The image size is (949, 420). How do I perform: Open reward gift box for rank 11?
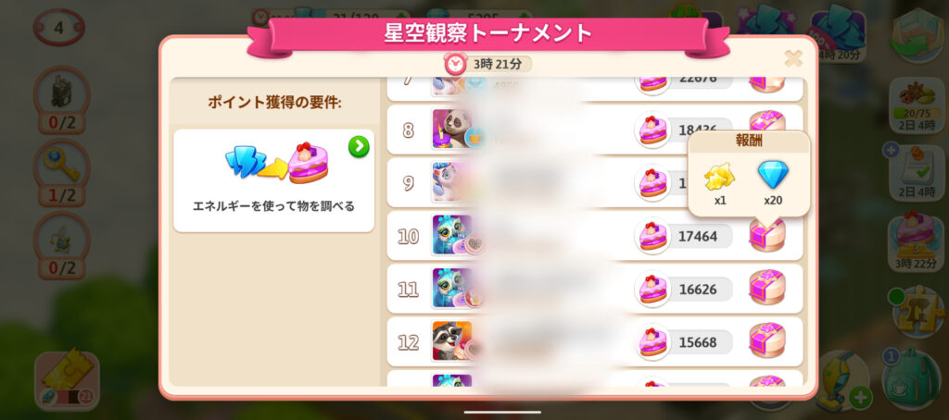tap(766, 289)
